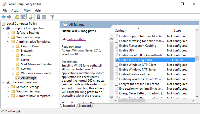Click the policy setting edit link
Viewport: 200px width, 114px height.
[x=76, y=39]
